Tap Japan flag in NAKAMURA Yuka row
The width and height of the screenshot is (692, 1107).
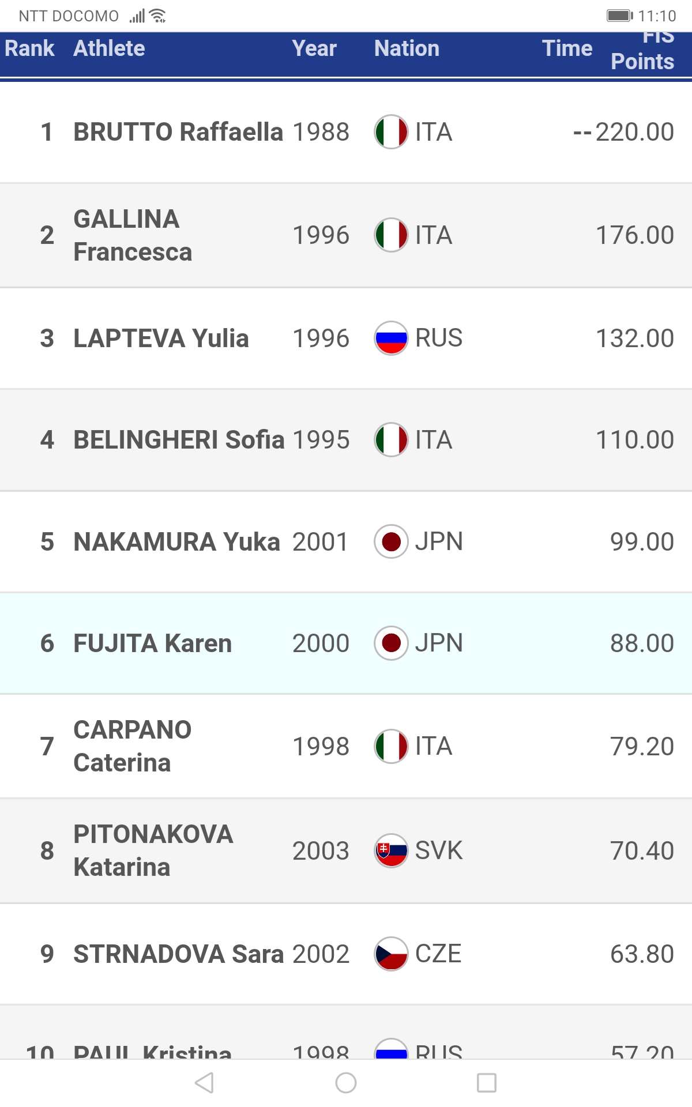point(391,542)
